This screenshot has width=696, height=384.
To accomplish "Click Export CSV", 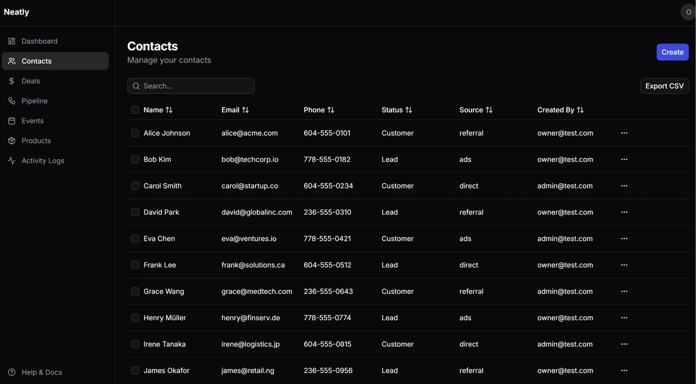I will [665, 86].
